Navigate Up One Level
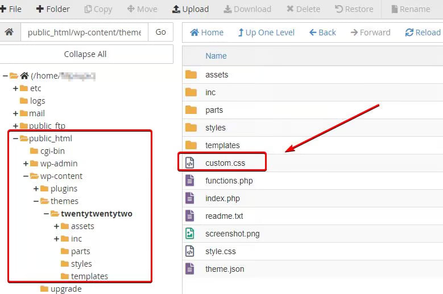 (266, 32)
